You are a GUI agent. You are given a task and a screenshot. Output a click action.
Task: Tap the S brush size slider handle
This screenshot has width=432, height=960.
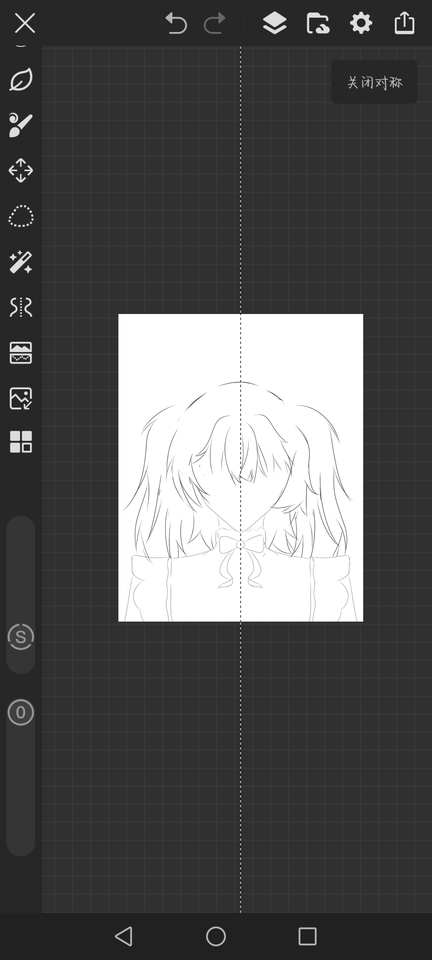coord(21,637)
